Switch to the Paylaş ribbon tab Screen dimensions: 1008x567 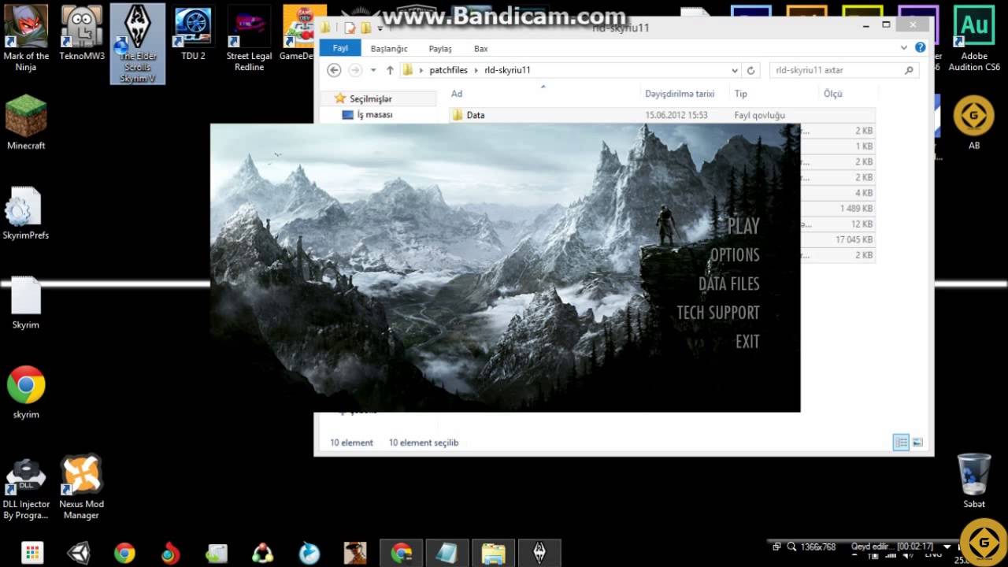pos(440,49)
